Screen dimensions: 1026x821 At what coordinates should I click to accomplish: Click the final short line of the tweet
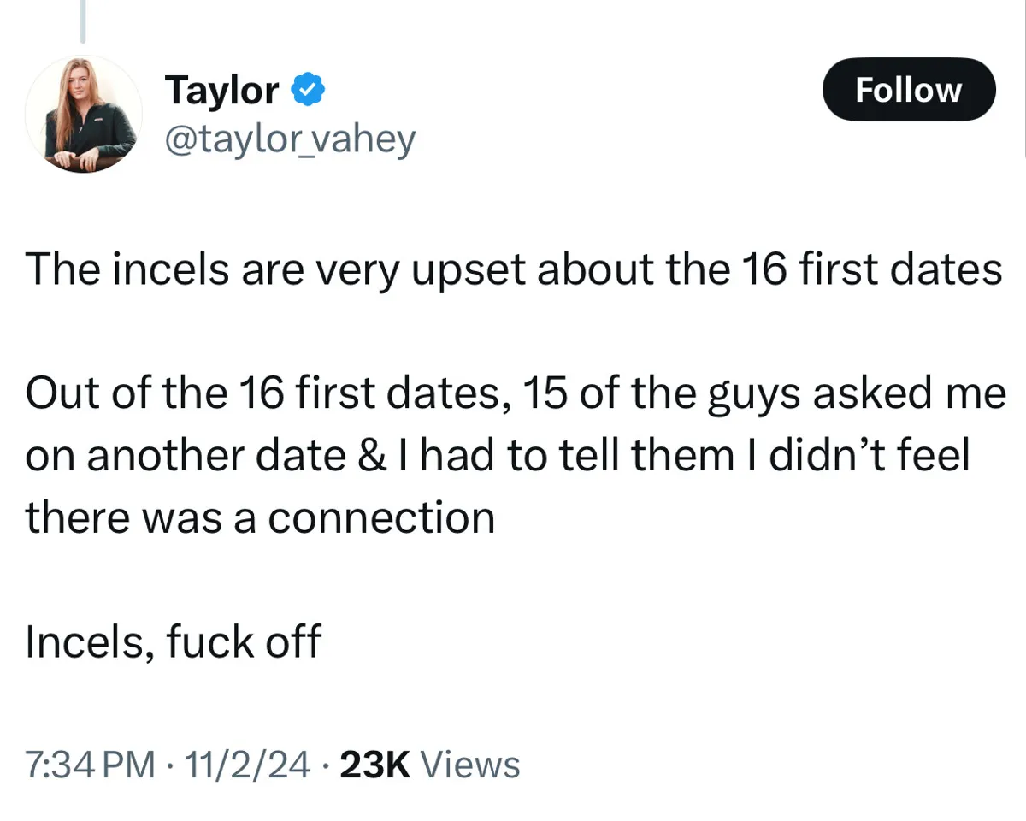174,641
